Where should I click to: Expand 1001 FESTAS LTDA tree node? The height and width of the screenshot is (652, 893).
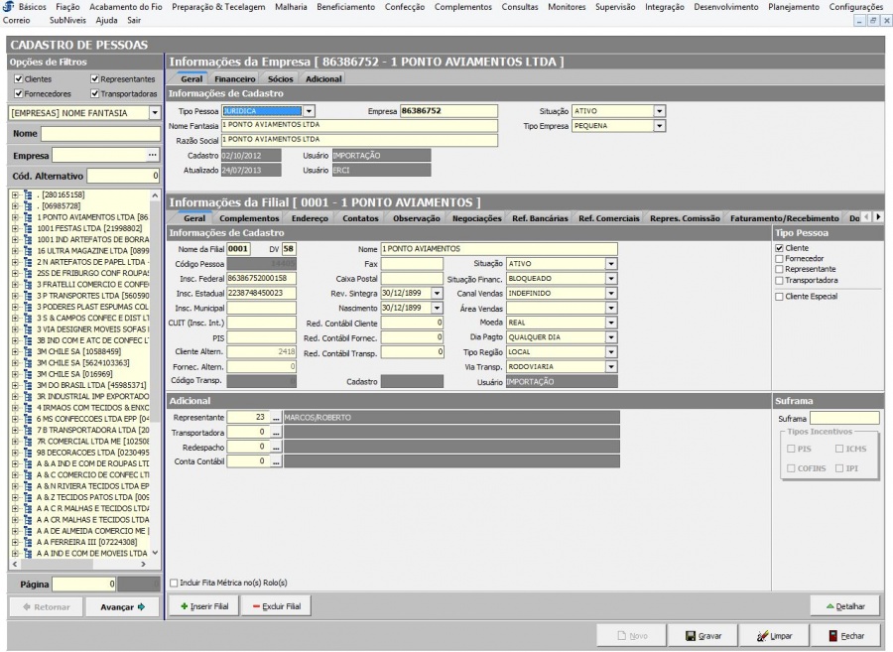pos(15,227)
